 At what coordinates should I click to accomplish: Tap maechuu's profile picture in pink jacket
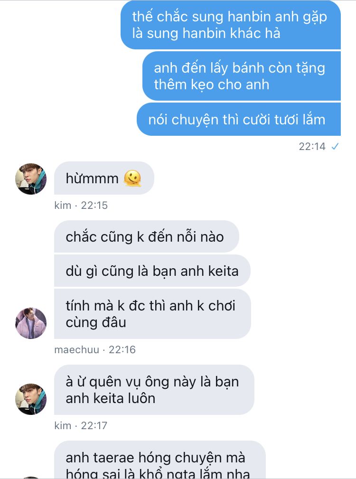pos(31,323)
